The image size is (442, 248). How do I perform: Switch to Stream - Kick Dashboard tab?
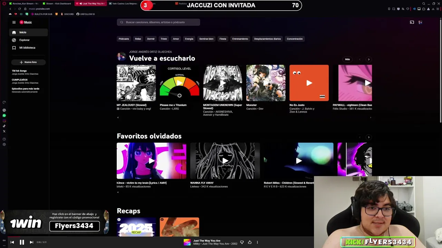pyautogui.click(x=57, y=3)
